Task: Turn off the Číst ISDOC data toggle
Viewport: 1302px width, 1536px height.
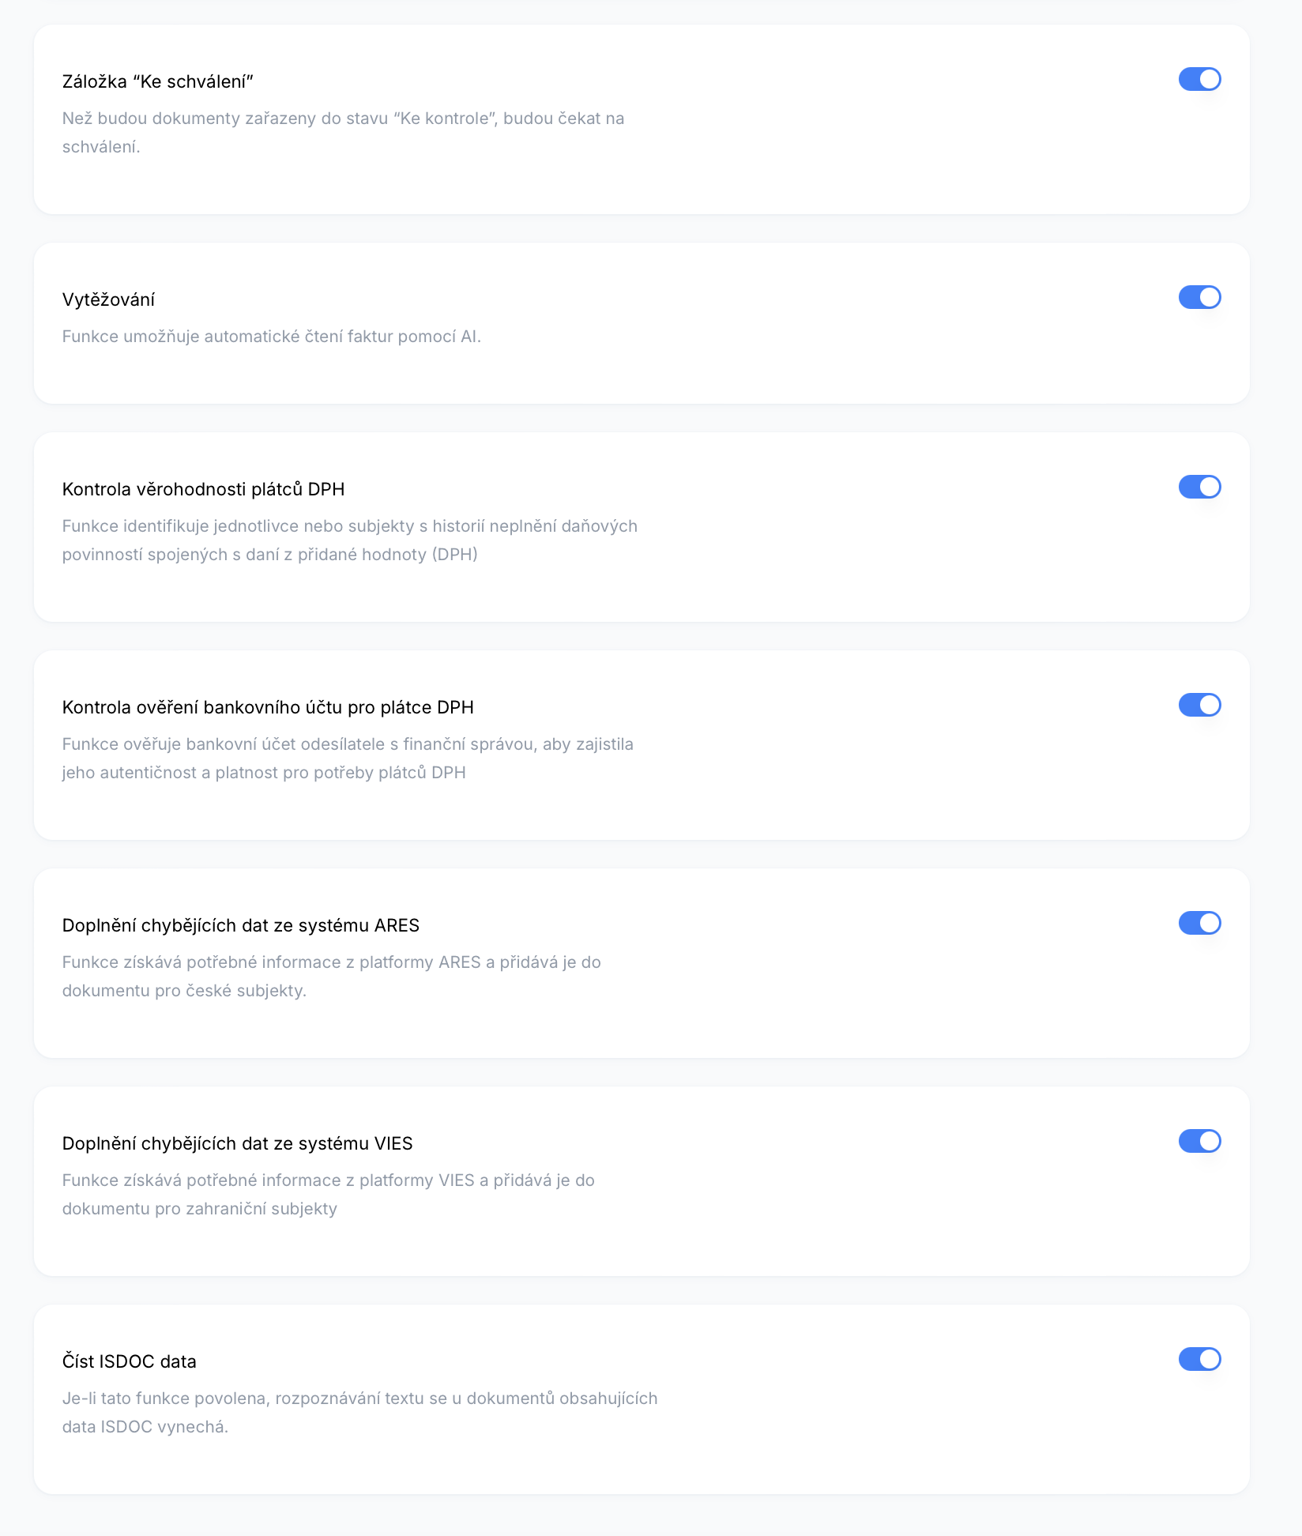Action: pos(1199,1359)
